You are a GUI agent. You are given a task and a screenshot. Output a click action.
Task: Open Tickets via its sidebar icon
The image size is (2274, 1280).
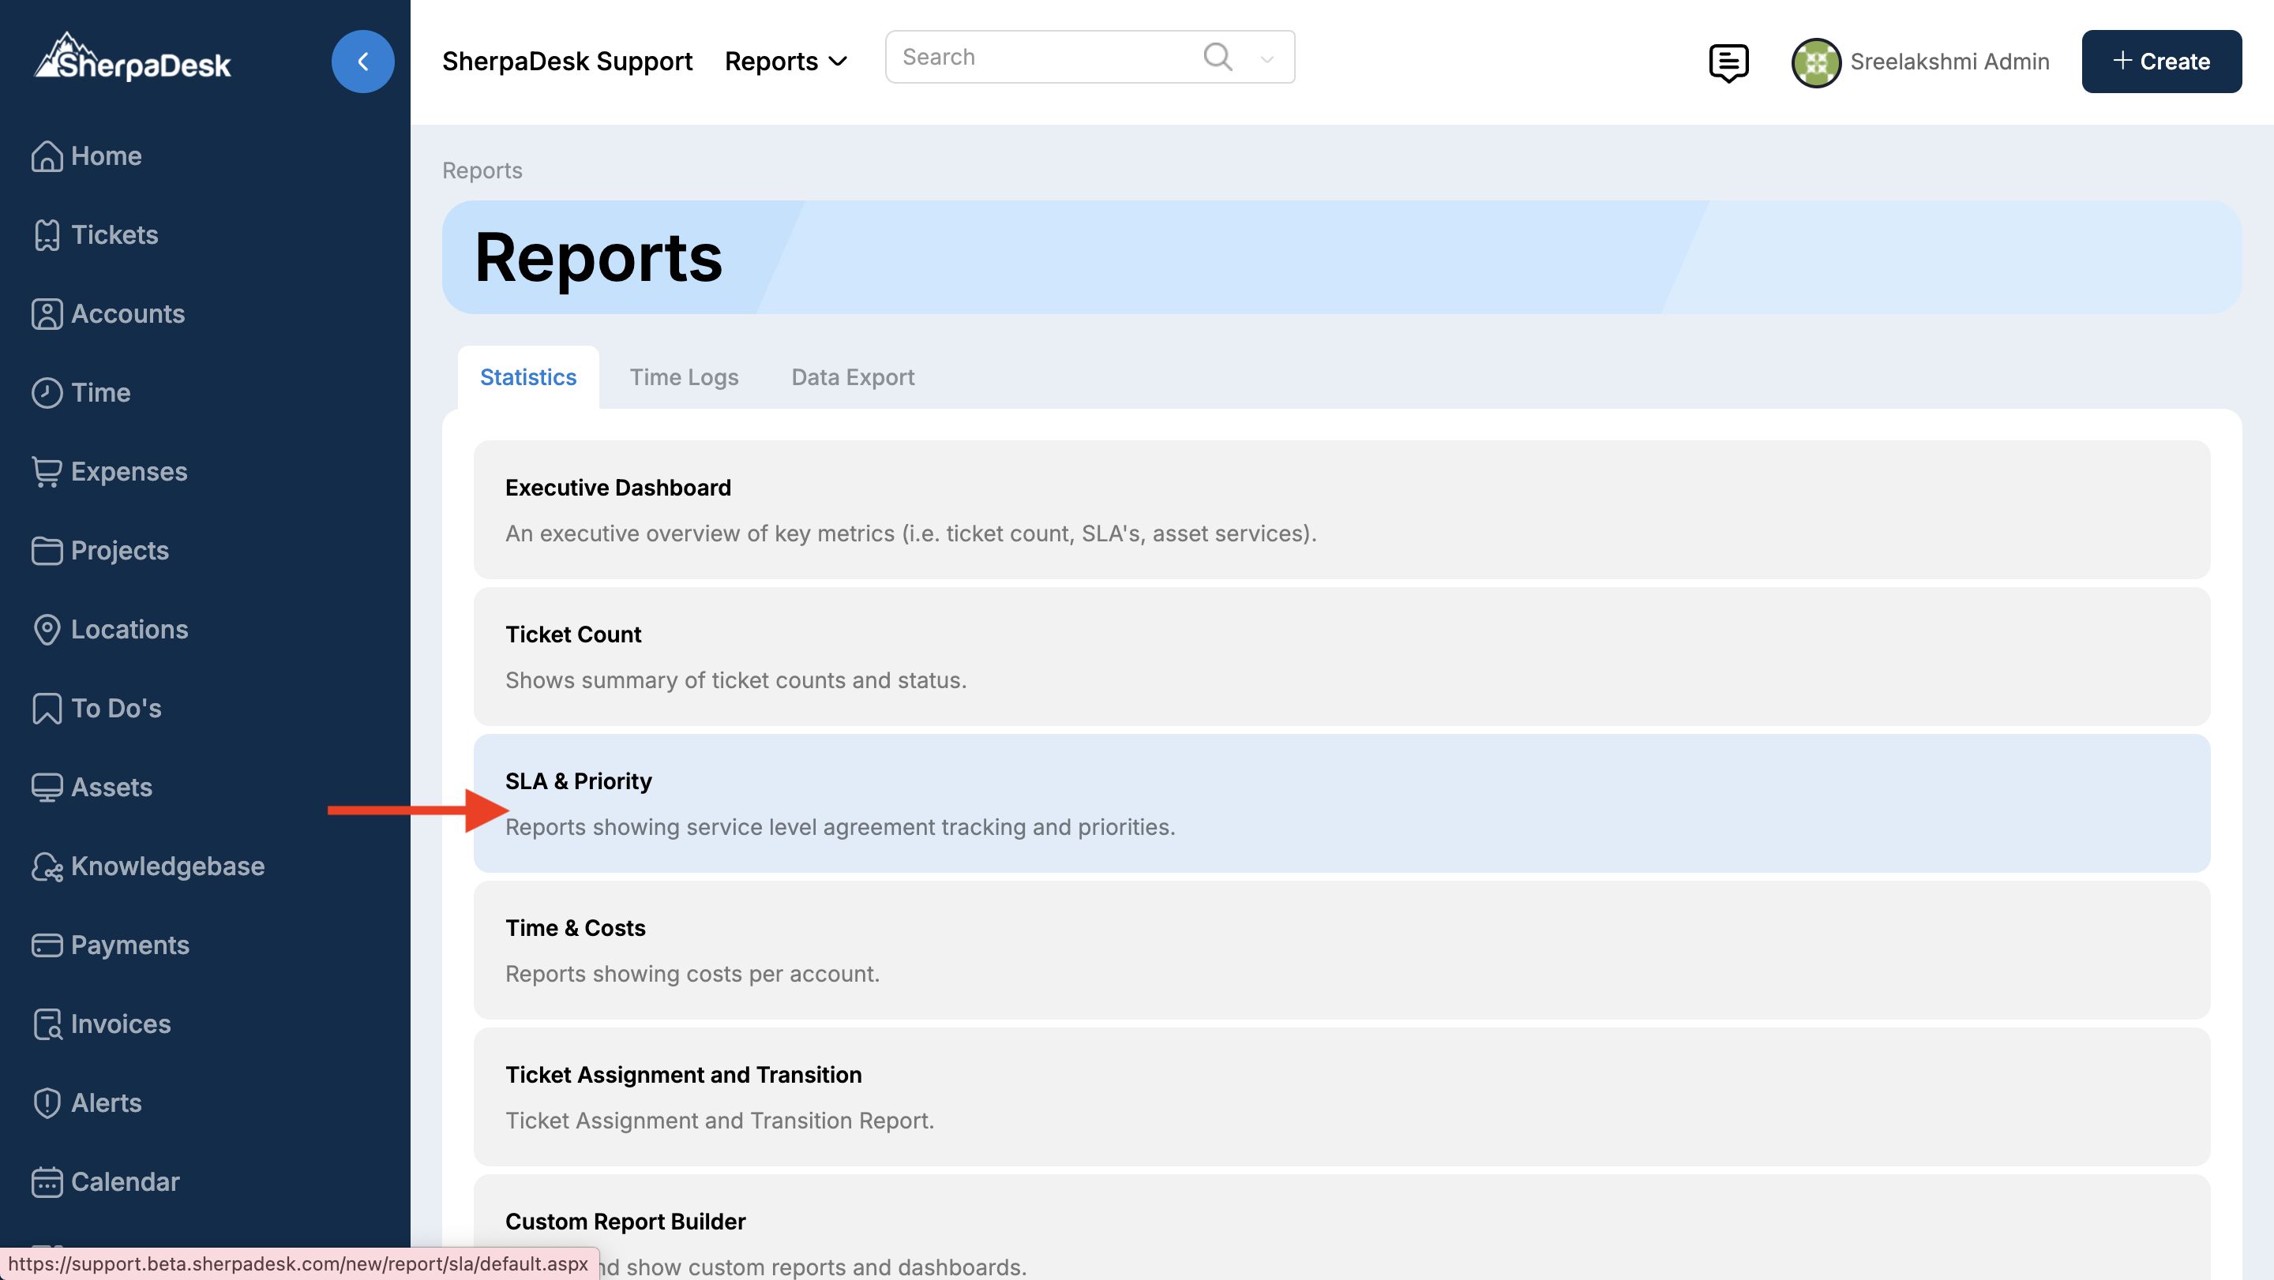(x=46, y=234)
